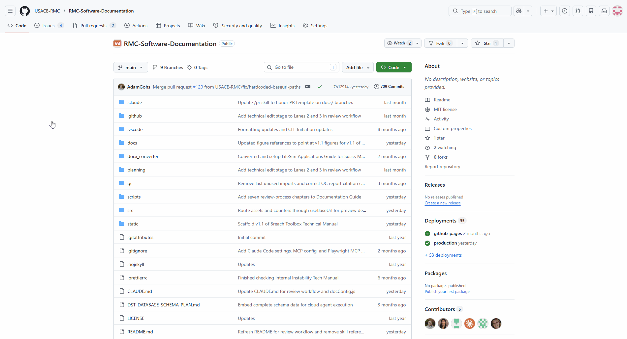The image size is (627, 339).
Task: Open the issues shortcut icon in header
Action: coord(565,11)
